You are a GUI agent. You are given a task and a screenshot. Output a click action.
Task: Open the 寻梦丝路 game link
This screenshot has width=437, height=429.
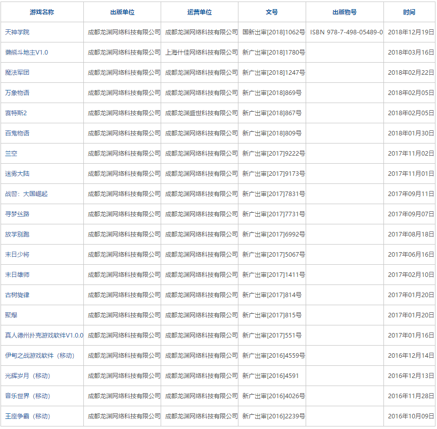point(17,214)
